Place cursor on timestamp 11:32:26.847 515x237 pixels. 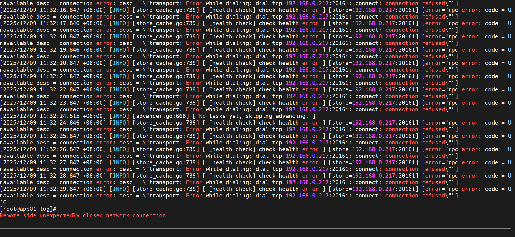coord(60,149)
